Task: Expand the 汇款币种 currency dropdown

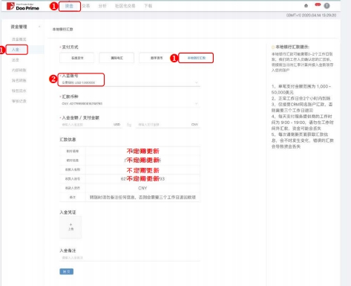Action: pos(130,103)
